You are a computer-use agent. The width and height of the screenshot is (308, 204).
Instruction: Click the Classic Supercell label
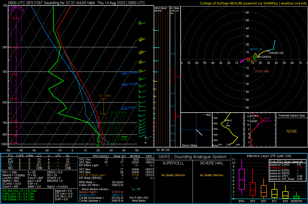click(x=266, y=120)
